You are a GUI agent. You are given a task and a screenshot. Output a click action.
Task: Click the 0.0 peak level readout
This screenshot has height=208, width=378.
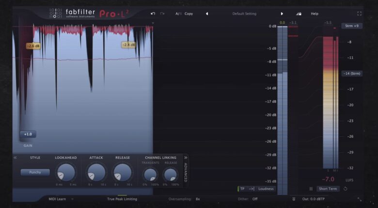pyautogui.click(x=283, y=23)
